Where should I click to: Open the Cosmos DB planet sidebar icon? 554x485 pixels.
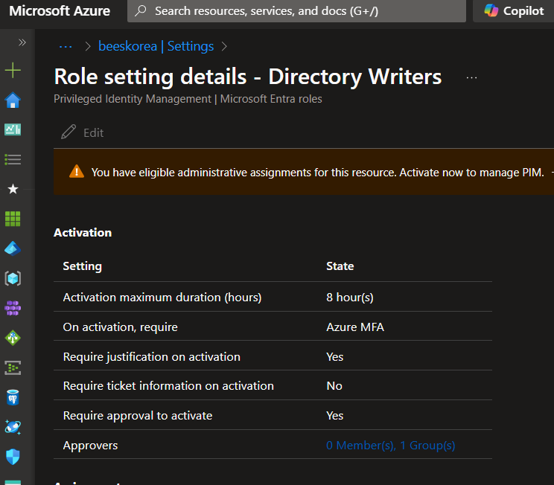(13, 427)
